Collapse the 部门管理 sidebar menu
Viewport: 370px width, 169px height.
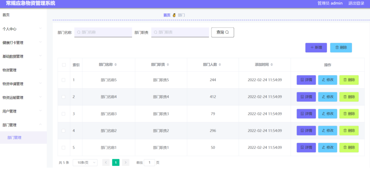23,125
